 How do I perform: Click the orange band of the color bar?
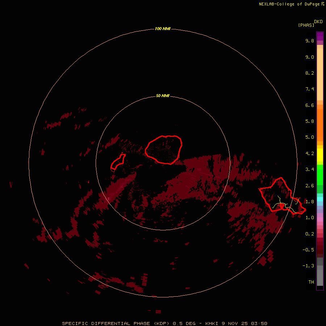(x=320, y=125)
